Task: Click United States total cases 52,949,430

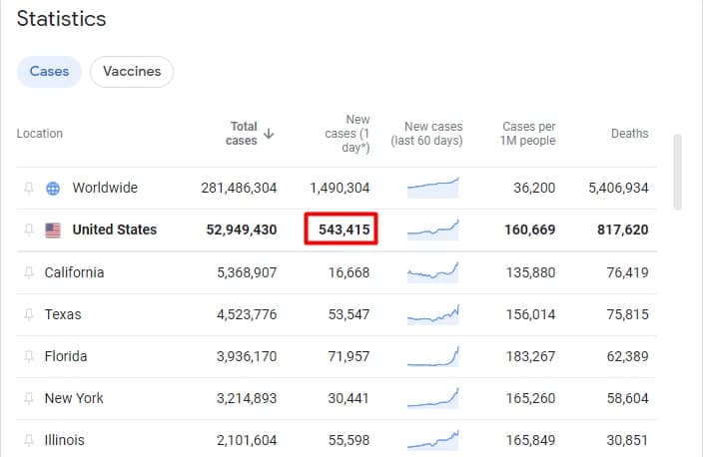Action: (242, 229)
